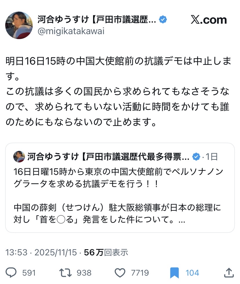This screenshot has width=240, height=284.
Task: Open the large profile avatar at the top
Action: pos(19,25)
